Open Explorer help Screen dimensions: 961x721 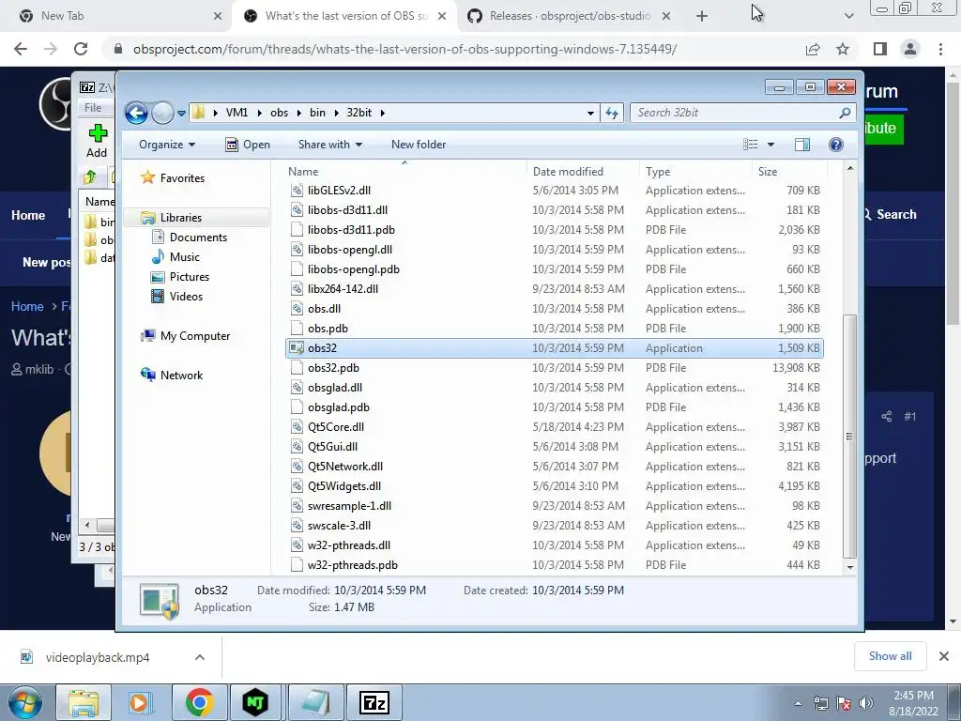click(836, 145)
